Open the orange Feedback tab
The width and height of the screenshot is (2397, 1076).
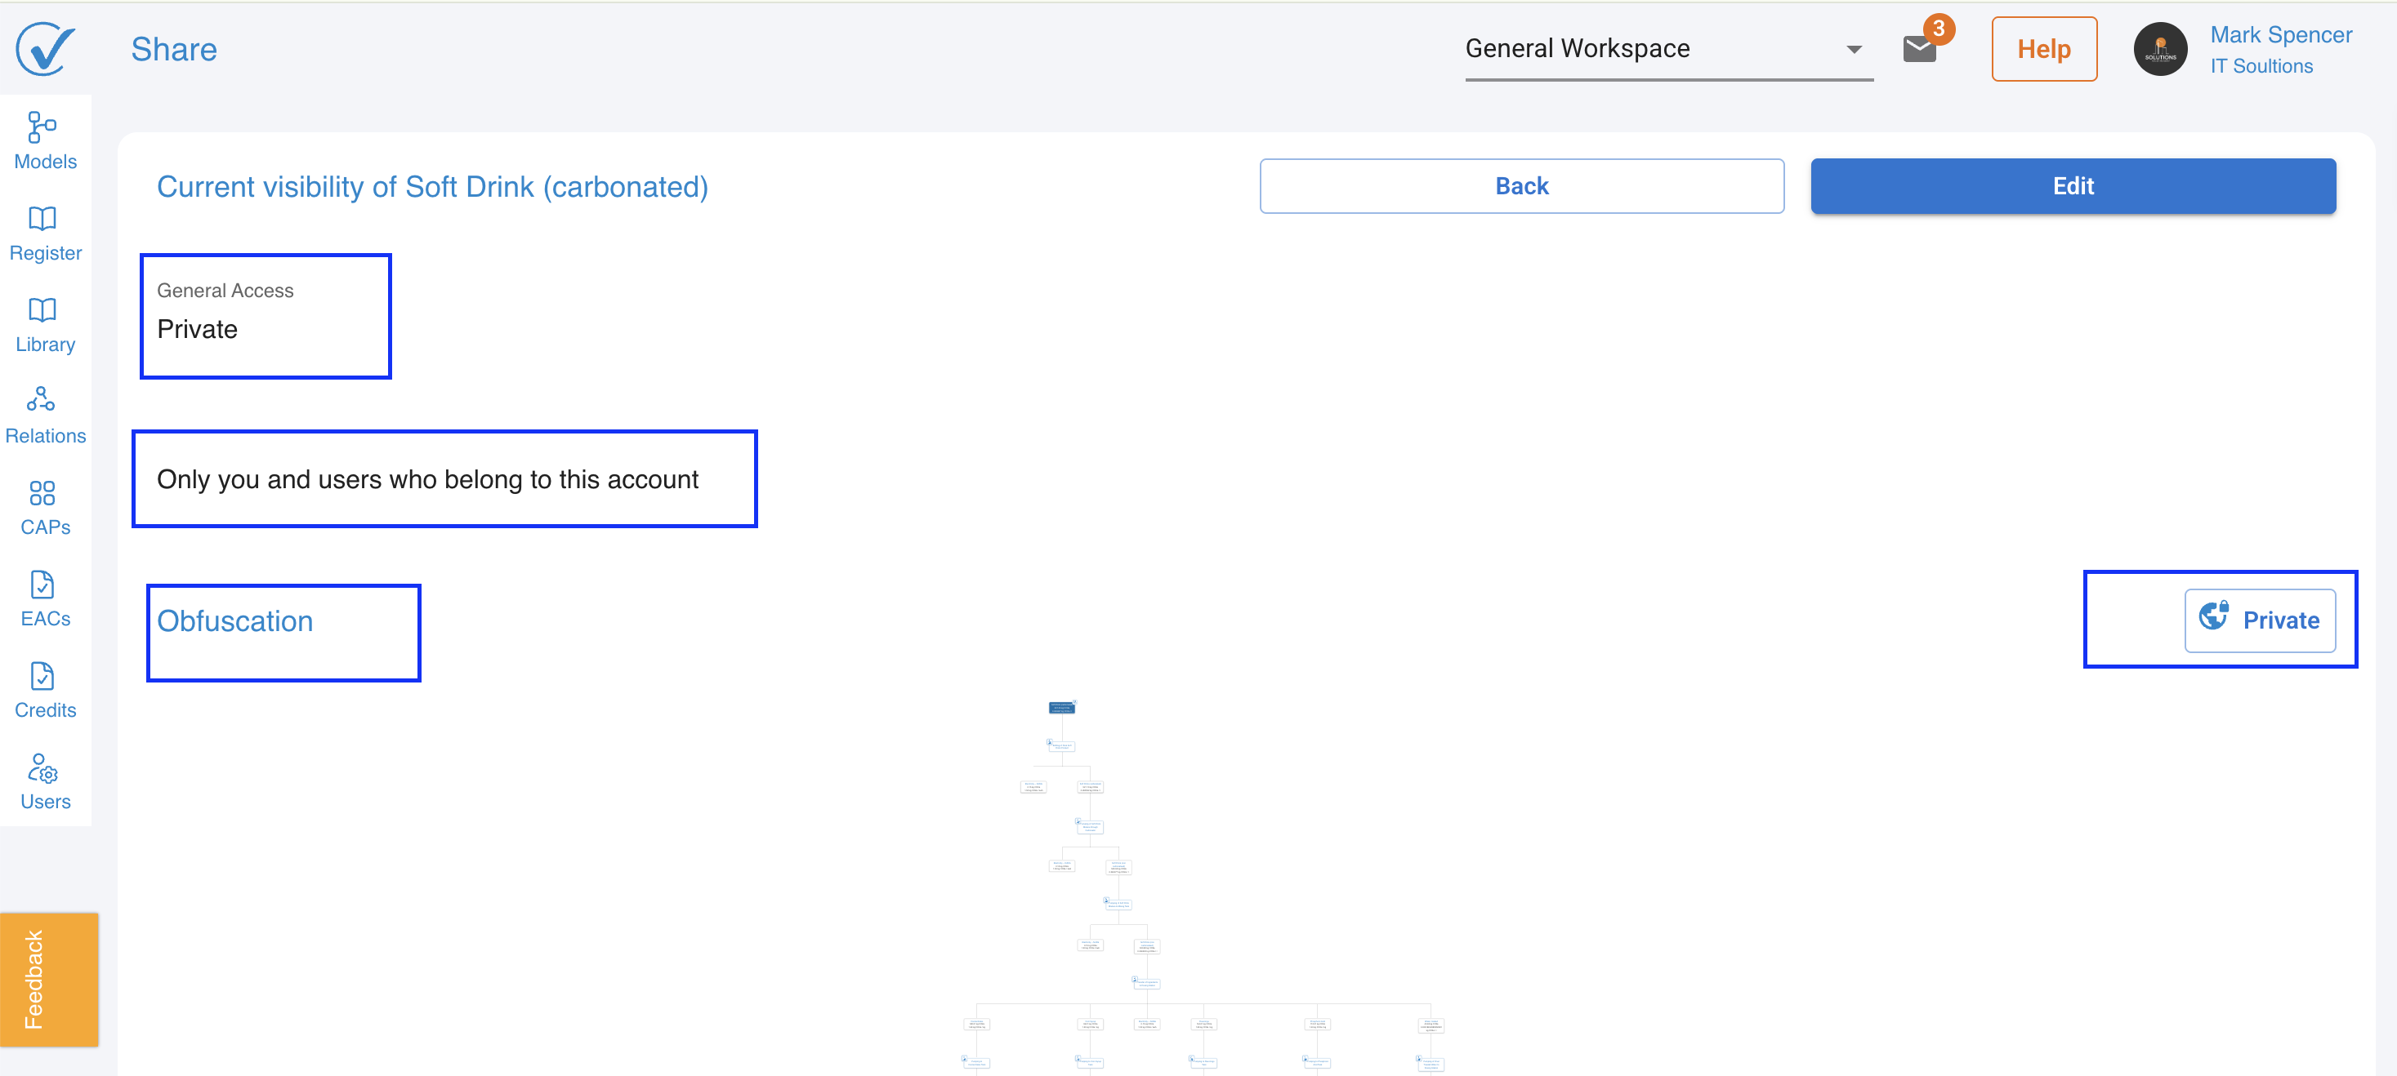point(48,980)
